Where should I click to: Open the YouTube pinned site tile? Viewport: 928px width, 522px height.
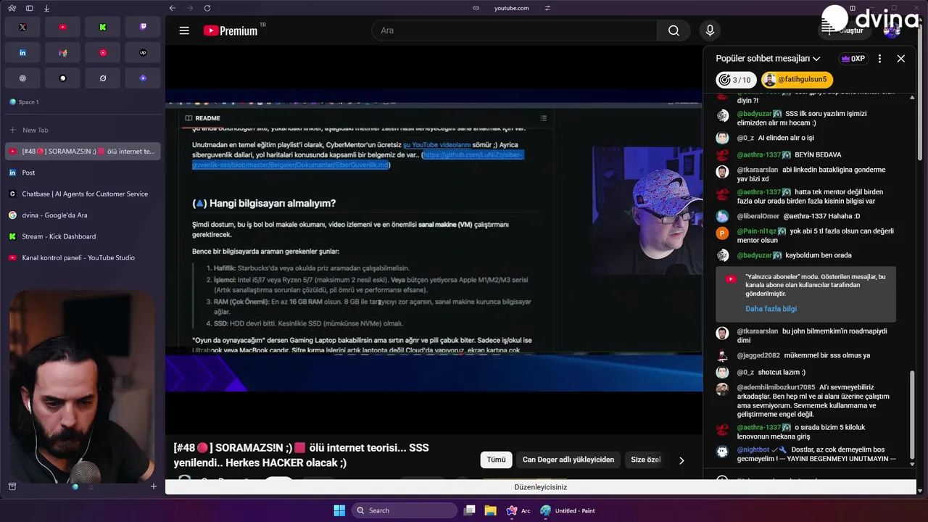pos(62,27)
